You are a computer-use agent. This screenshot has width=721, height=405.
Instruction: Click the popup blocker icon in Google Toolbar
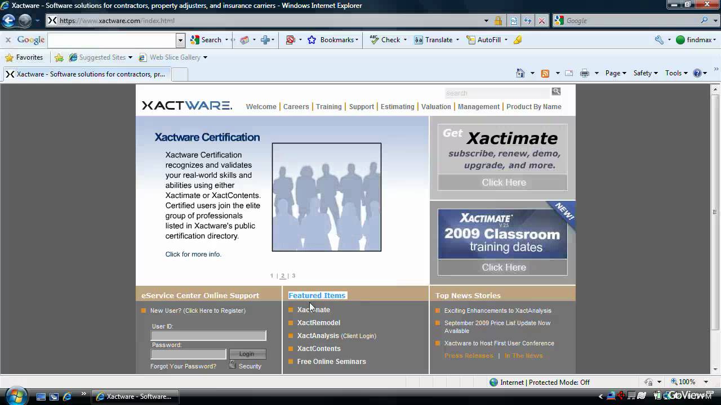(x=291, y=40)
